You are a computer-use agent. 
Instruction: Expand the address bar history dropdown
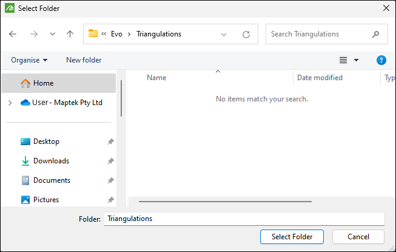[224, 34]
